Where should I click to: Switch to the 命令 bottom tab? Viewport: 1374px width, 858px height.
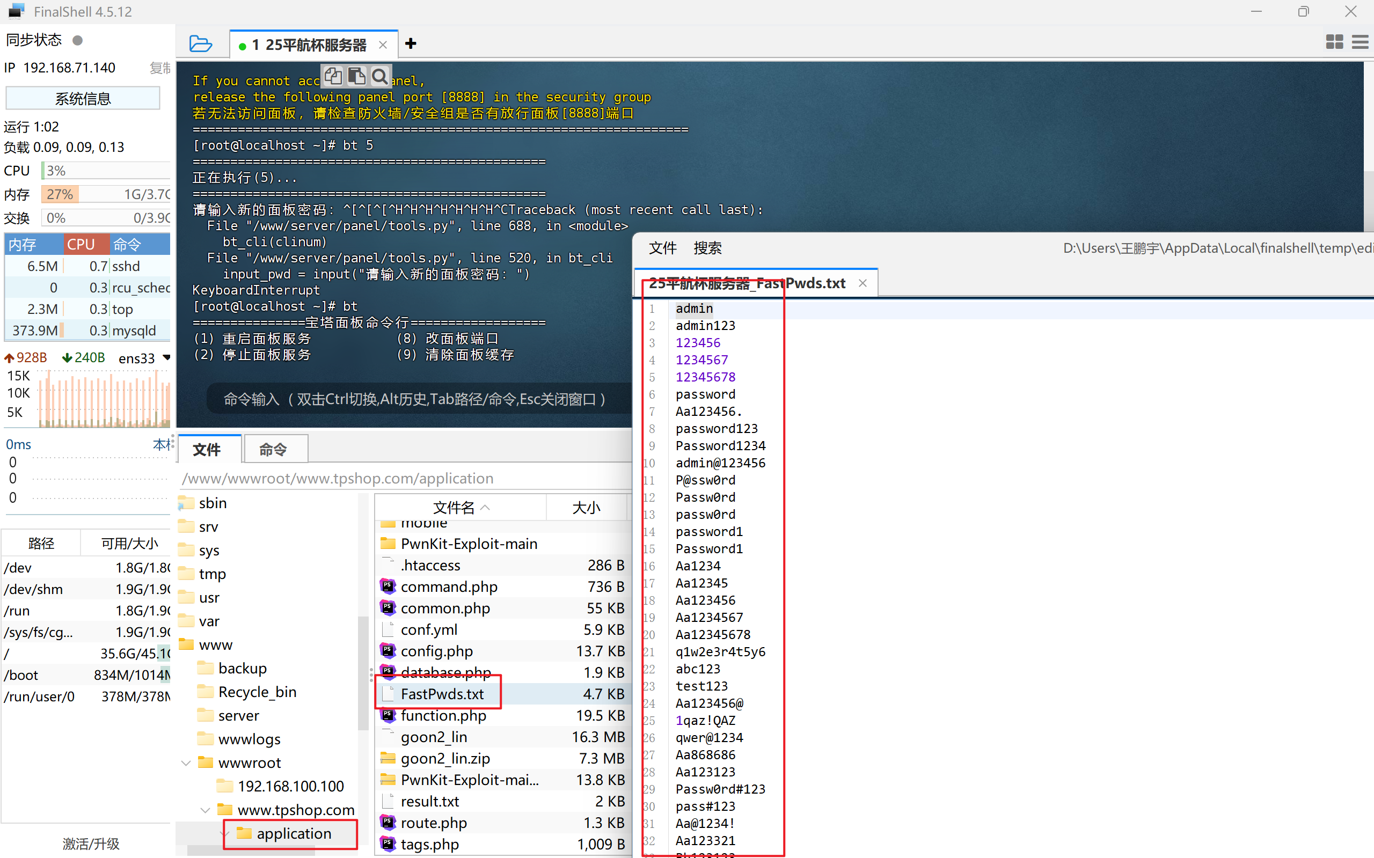(274, 450)
